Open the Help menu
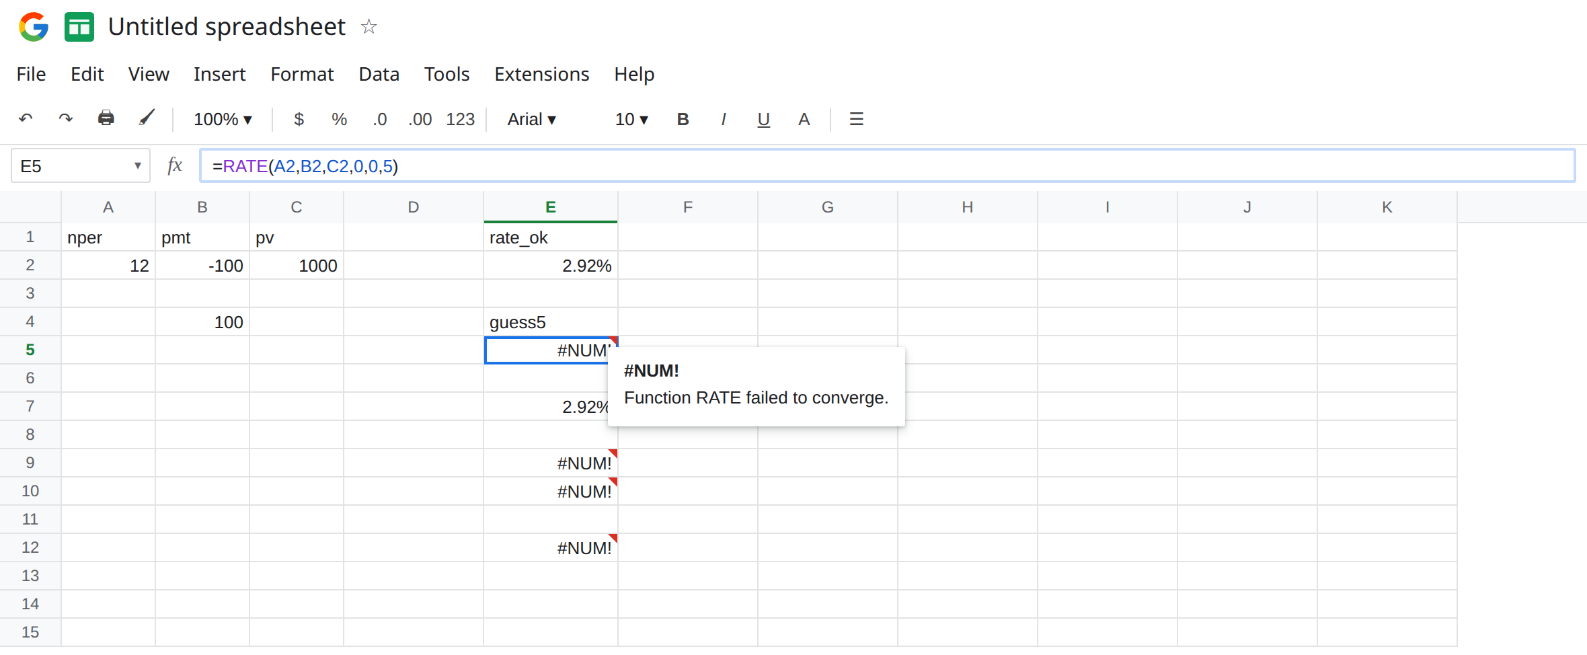This screenshot has width=1587, height=655. pyautogui.click(x=634, y=74)
